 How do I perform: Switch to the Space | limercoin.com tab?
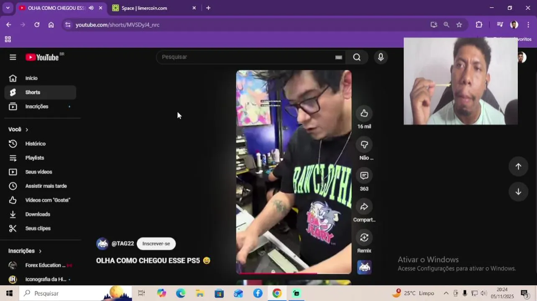pyautogui.click(x=154, y=8)
